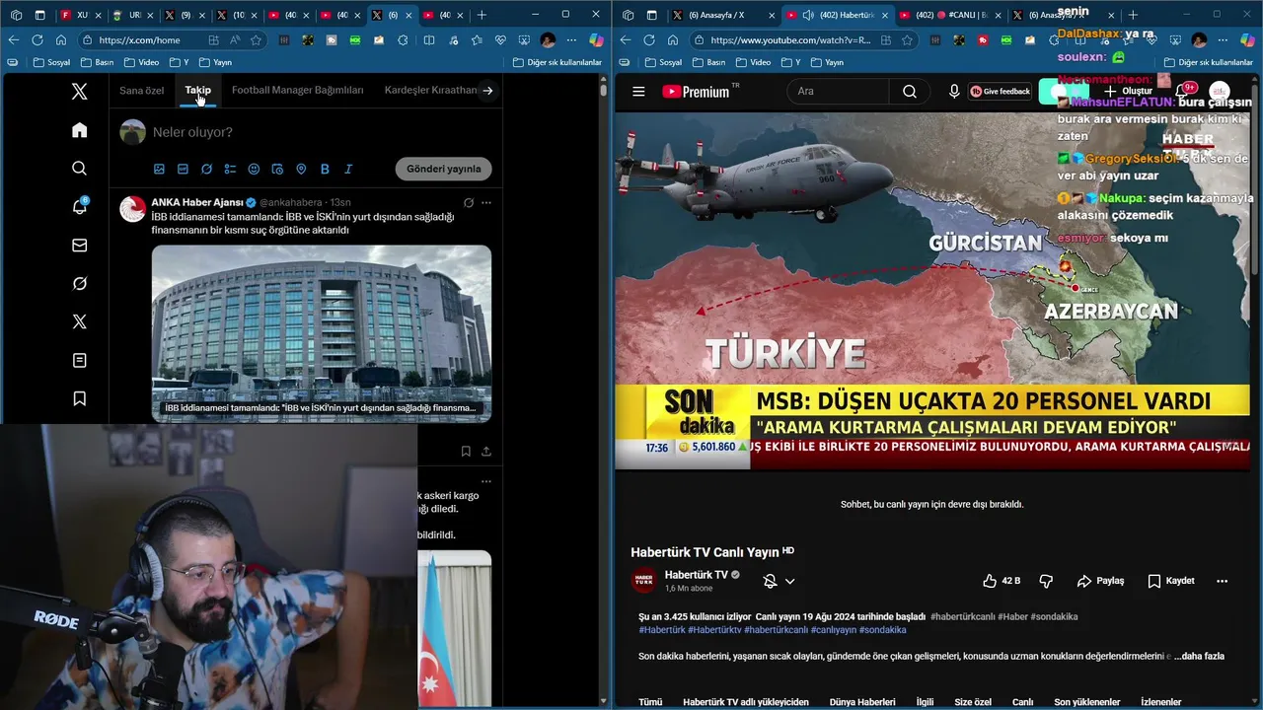Dislike the Habertürk live video
The width and height of the screenshot is (1263, 710).
pos(1046,581)
